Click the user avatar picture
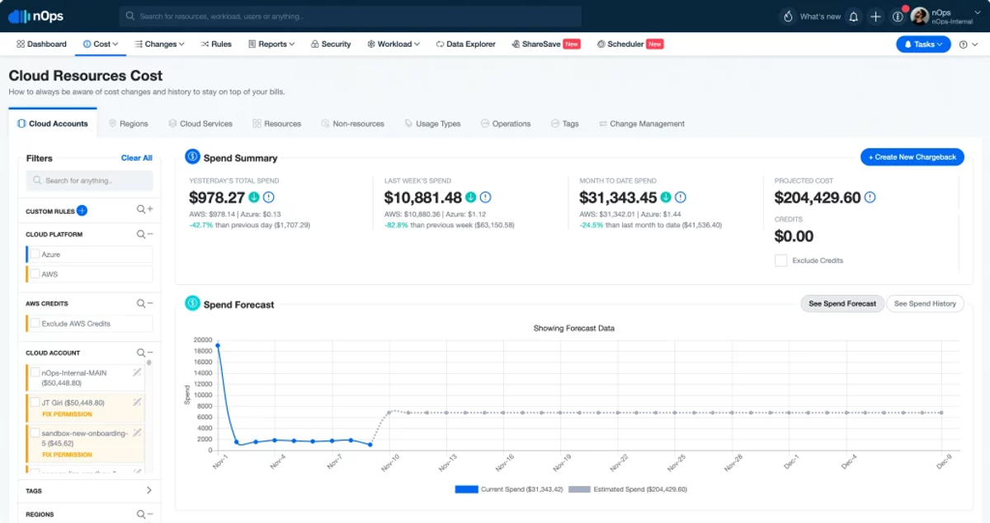Screen dimensions: 990x523 [919, 16]
